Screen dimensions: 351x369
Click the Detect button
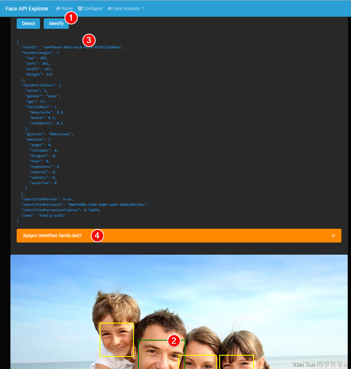click(x=28, y=23)
